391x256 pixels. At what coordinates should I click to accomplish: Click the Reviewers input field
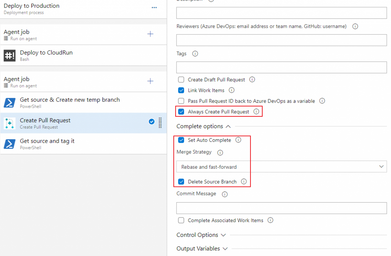point(281,40)
